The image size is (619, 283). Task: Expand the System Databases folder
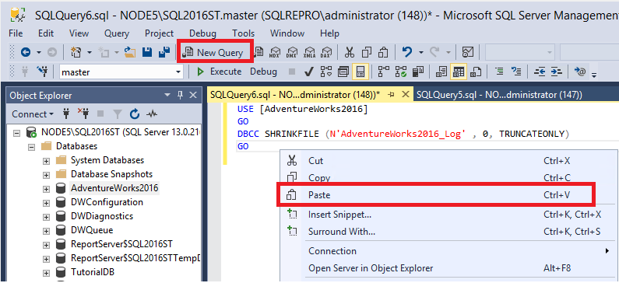pos(46,161)
